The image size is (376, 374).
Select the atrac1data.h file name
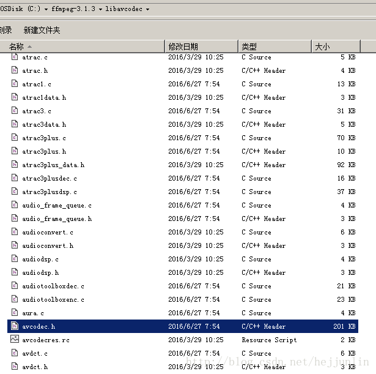point(44,98)
